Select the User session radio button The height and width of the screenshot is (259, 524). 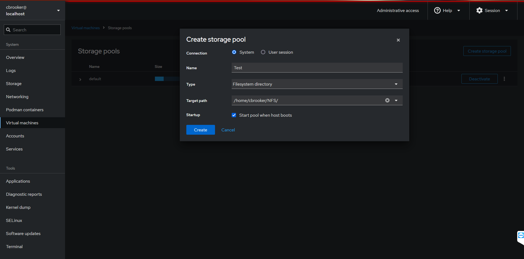tap(263, 52)
